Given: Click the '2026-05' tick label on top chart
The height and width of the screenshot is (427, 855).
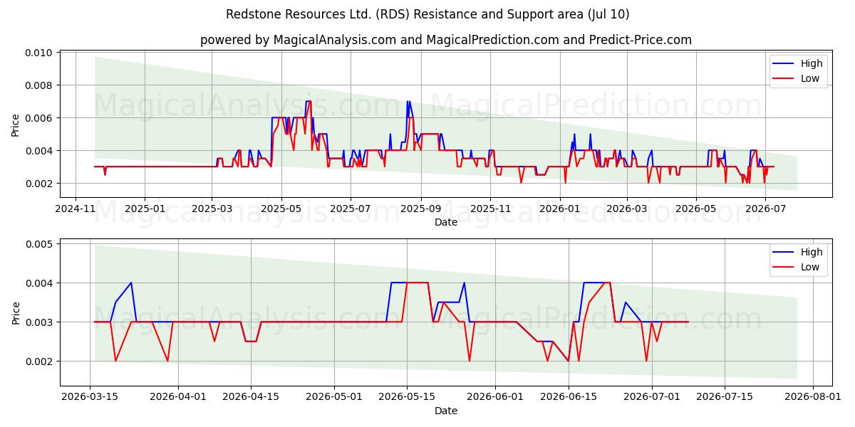Looking at the screenshot, I should click(696, 209).
